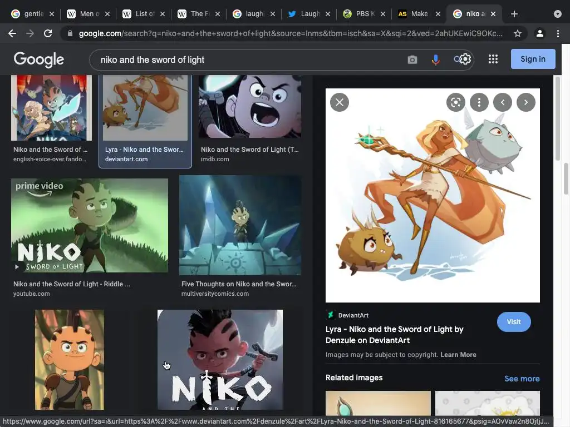Show the next image in the preview
The width and height of the screenshot is (570, 427).
click(x=525, y=102)
